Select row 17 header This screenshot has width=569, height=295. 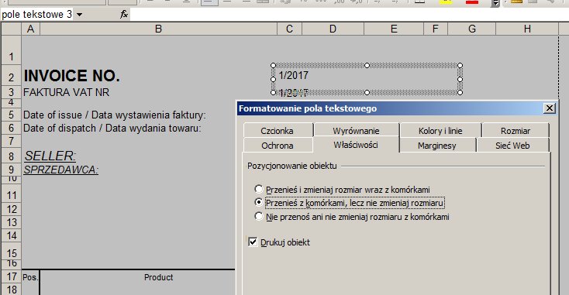(x=12, y=276)
